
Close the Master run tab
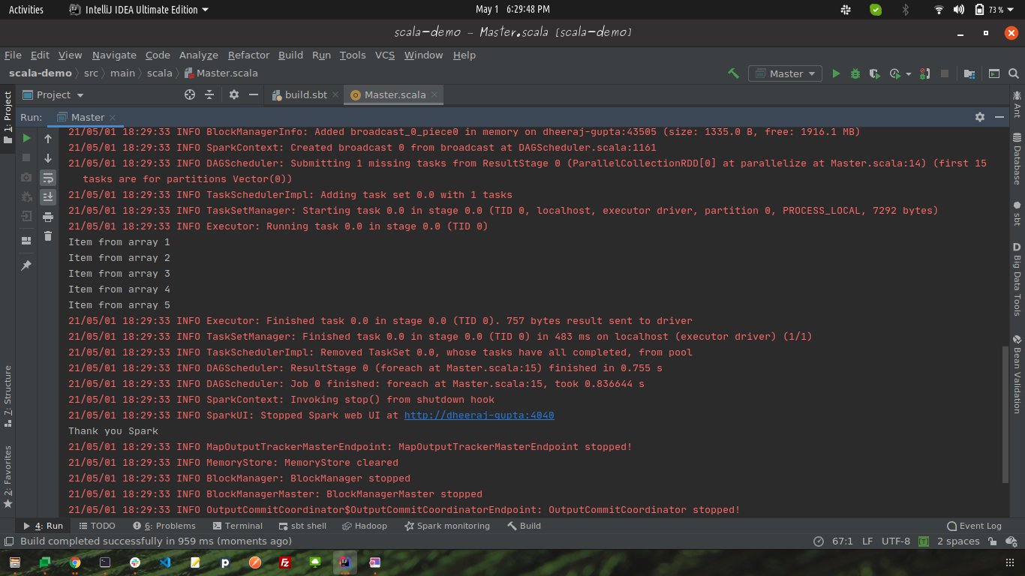coord(113,118)
